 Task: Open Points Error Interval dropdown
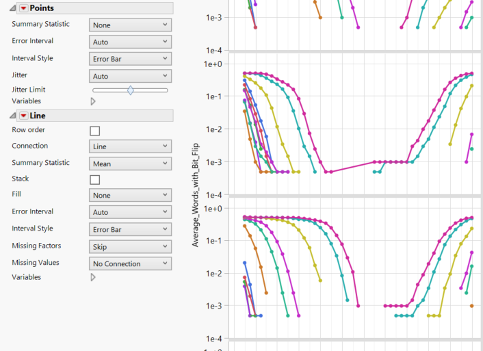tap(130, 42)
